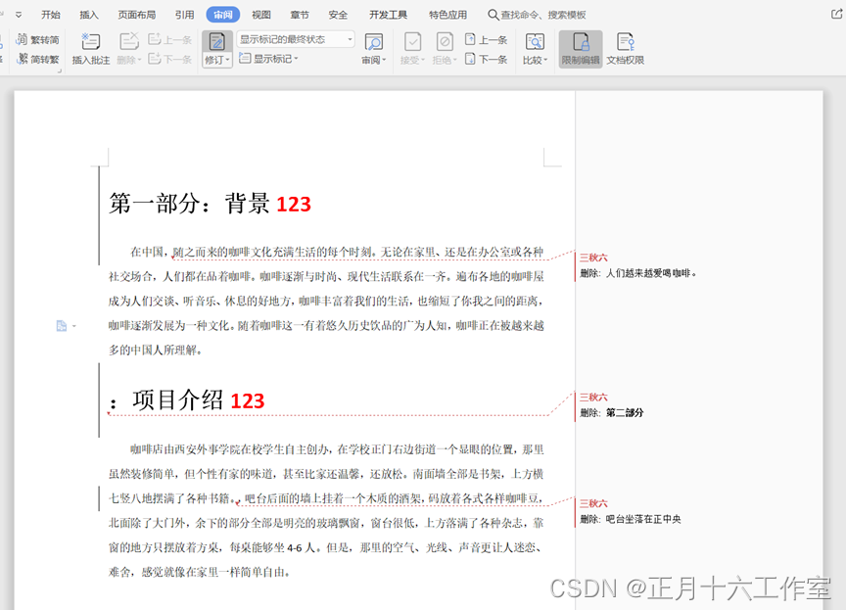Open Document Permissions (文档权限)

tap(625, 42)
